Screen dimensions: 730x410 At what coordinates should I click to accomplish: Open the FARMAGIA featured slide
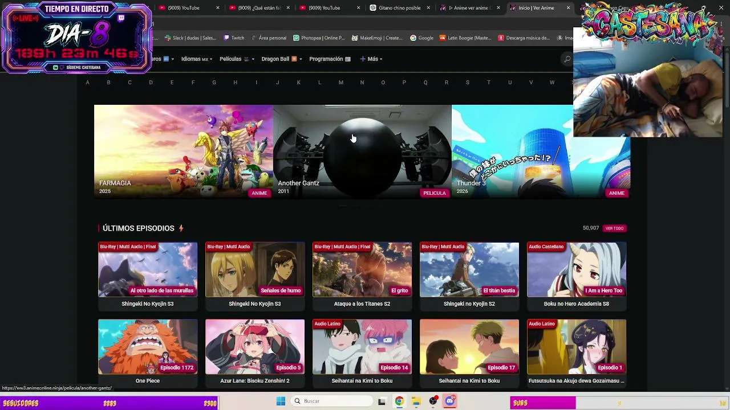183,151
